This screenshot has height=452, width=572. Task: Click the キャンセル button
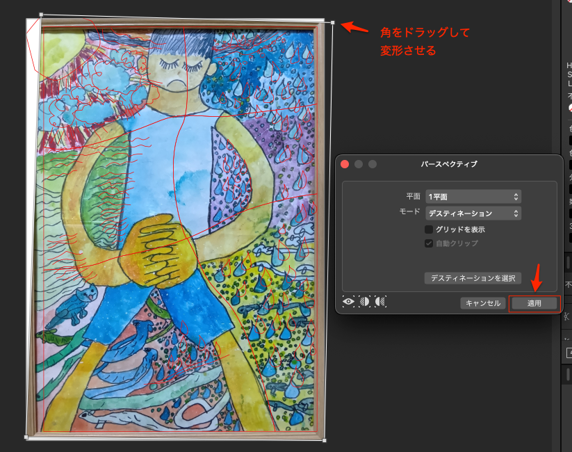click(x=483, y=303)
